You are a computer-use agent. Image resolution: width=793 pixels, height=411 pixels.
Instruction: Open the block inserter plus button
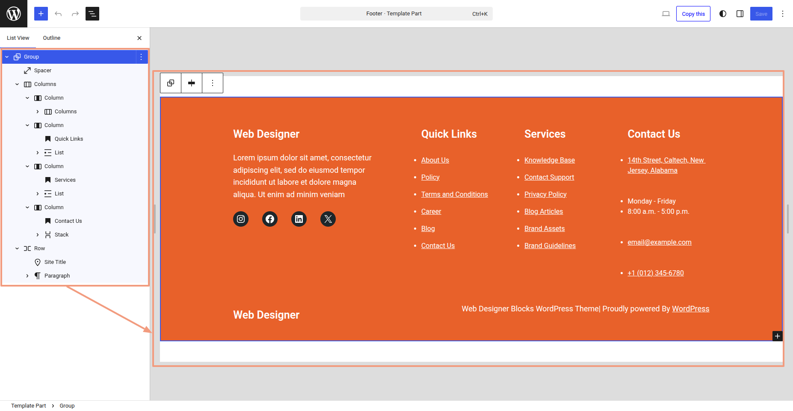click(41, 14)
